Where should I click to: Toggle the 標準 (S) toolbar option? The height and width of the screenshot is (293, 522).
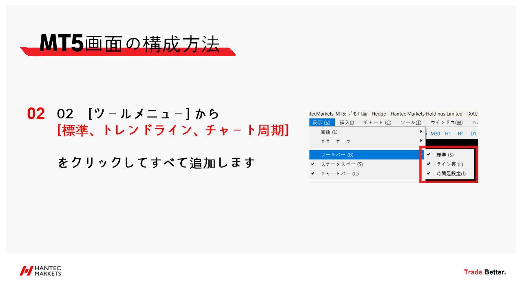(x=449, y=155)
